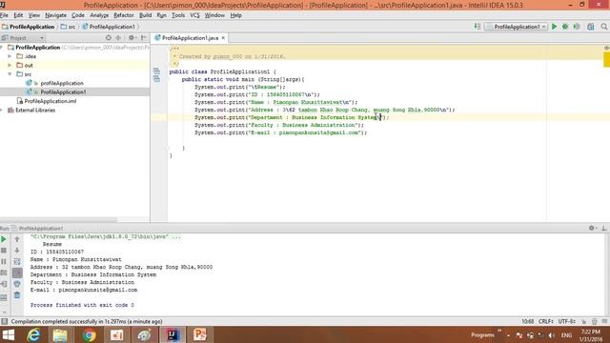Pause output in Run panel
This screenshot has width=610, height=343.
point(4,262)
